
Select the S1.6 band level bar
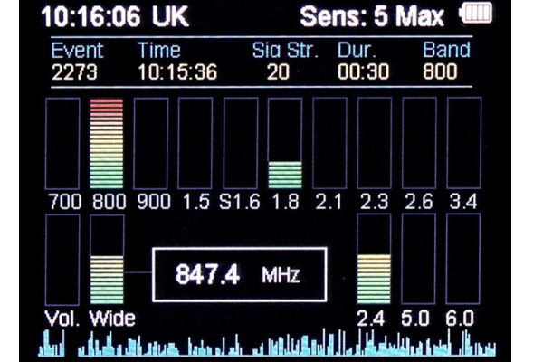[241, 143]
